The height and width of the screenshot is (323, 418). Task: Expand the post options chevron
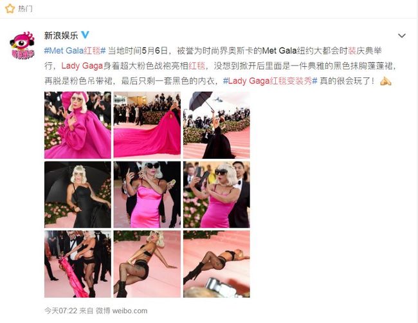(402, 36)
